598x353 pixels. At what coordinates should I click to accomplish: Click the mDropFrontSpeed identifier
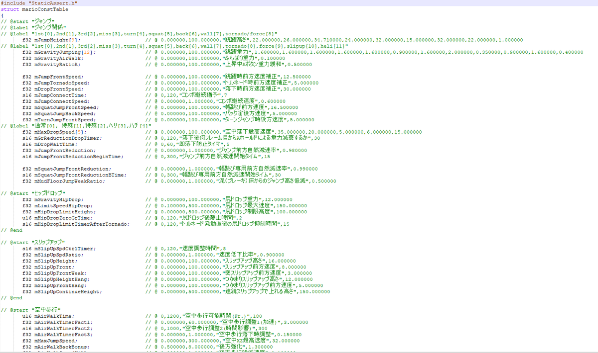58,89
